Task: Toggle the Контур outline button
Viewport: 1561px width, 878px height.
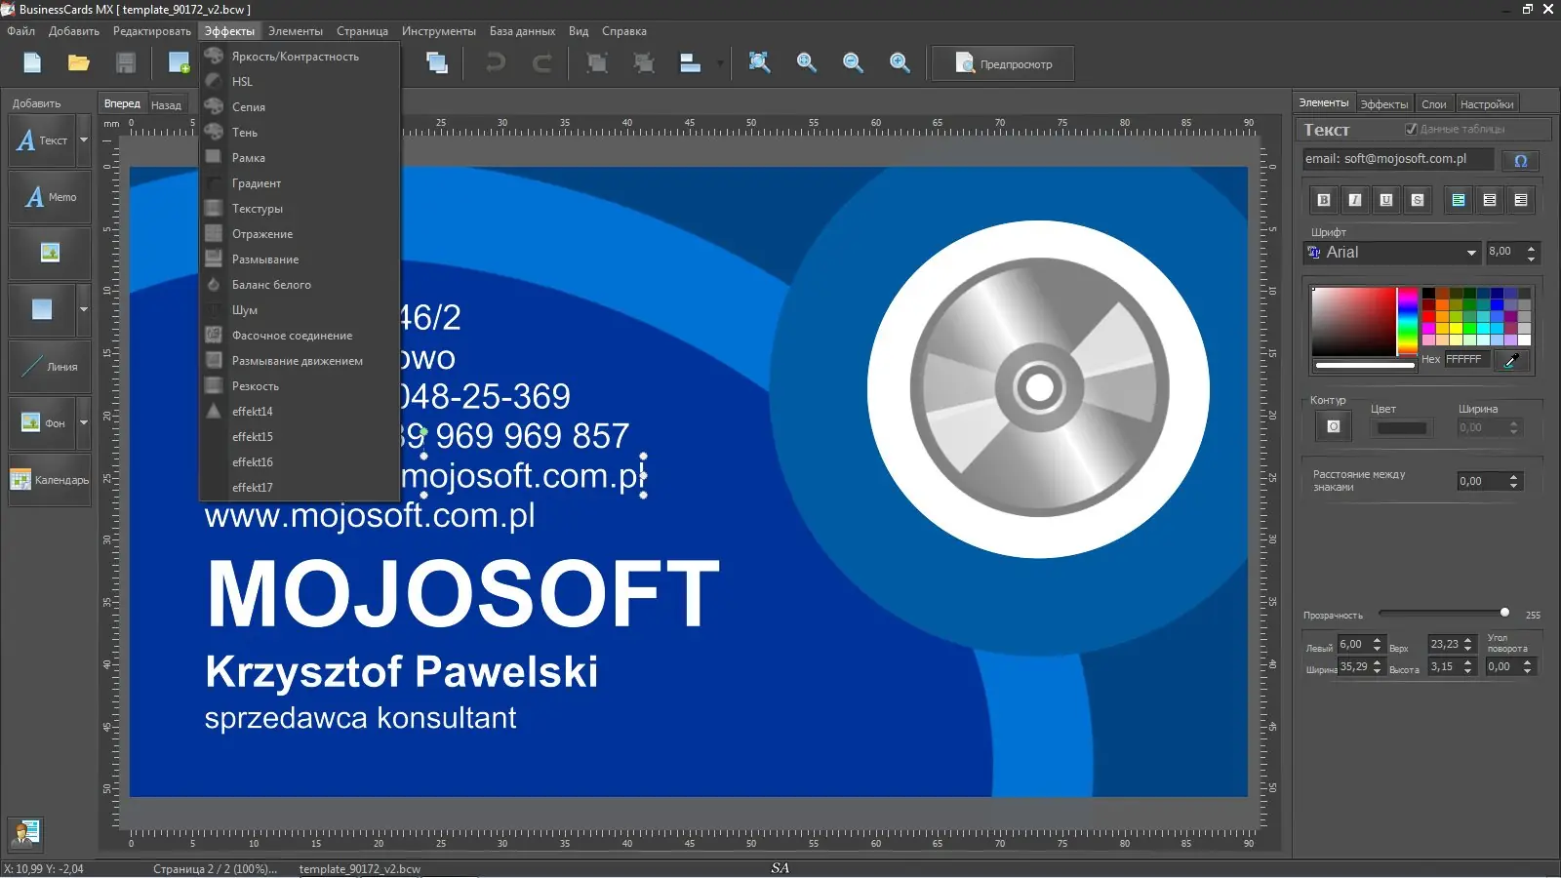Action: [x=1334, y=426]
